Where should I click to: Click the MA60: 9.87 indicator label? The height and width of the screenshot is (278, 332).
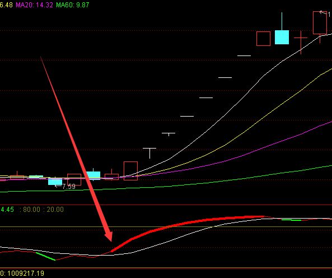(73, 4)
